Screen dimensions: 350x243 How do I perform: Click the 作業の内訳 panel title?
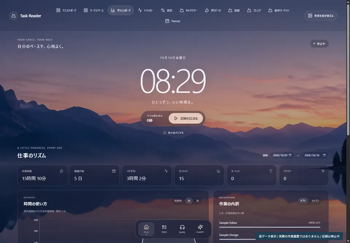229,204
